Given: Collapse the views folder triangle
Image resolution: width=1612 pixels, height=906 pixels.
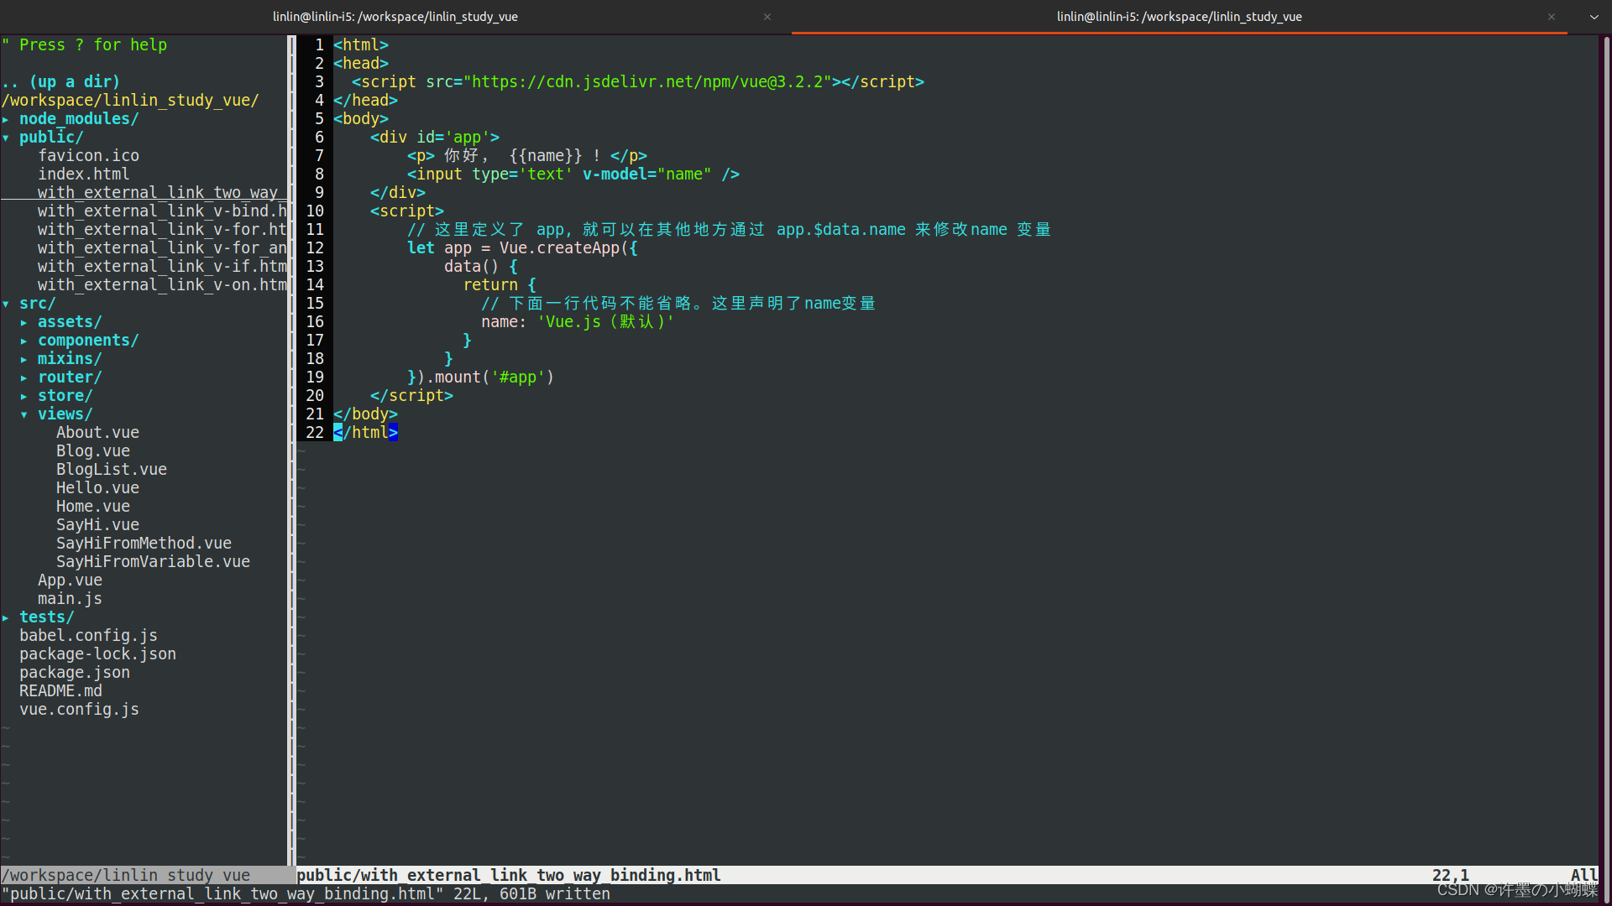Looking at the screenshot, I should (24, 414).
